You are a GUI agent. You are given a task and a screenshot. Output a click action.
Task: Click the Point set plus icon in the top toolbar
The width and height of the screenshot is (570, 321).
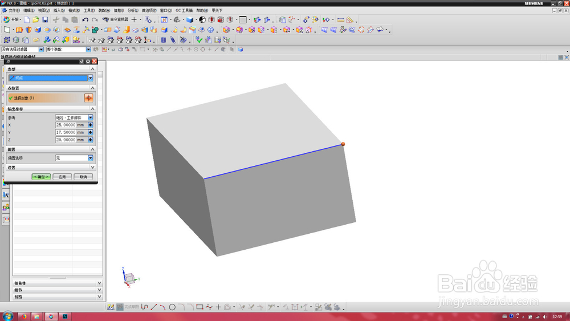point(134,19)
